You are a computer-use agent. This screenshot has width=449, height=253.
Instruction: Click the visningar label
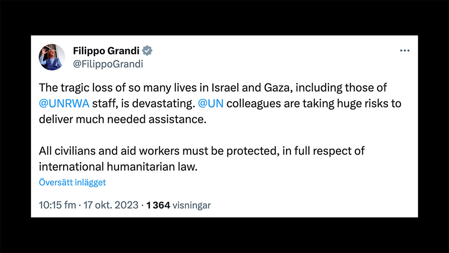point(192,205)
